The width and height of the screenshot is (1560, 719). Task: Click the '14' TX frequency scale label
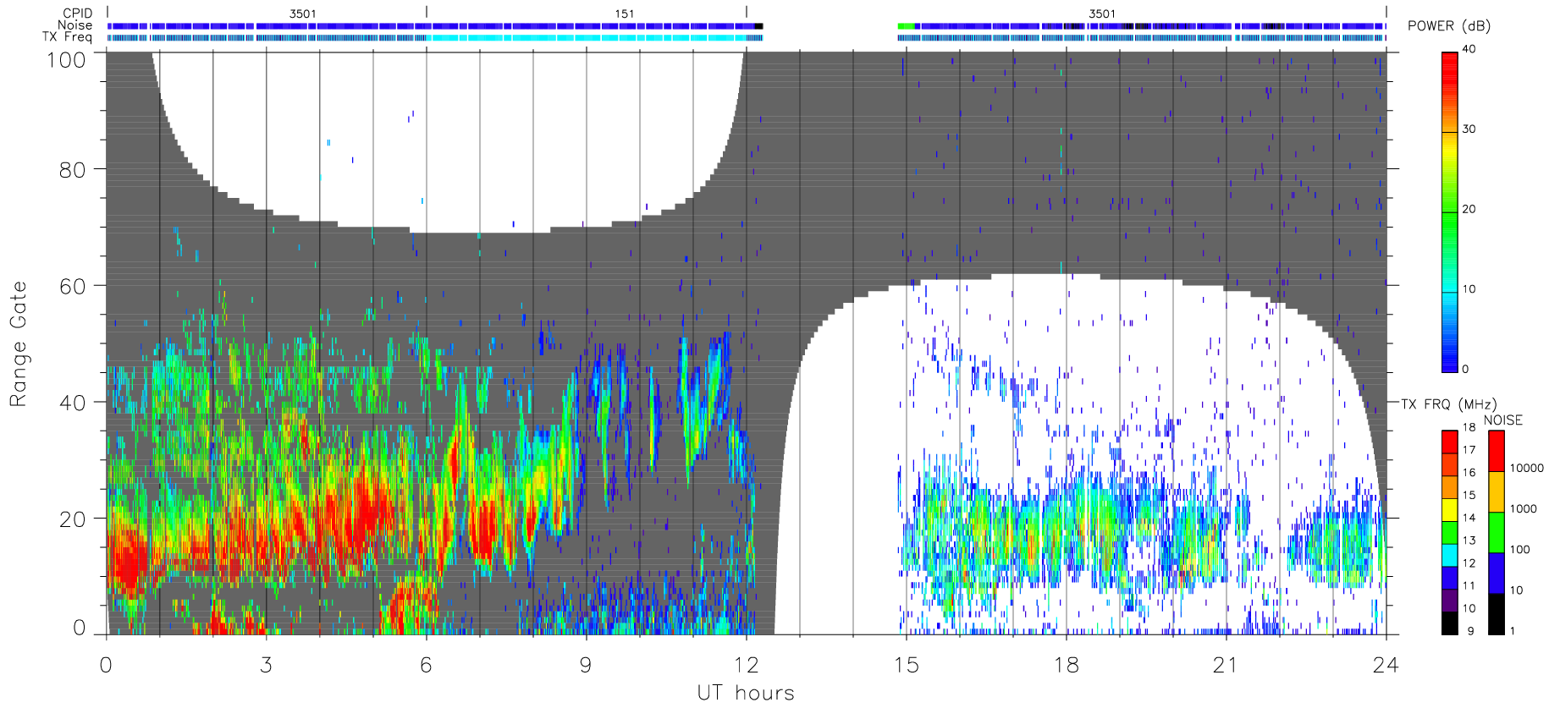(1469, 517)
